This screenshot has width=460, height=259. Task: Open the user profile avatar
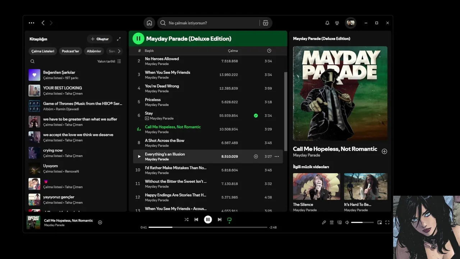tap(350, 23)
